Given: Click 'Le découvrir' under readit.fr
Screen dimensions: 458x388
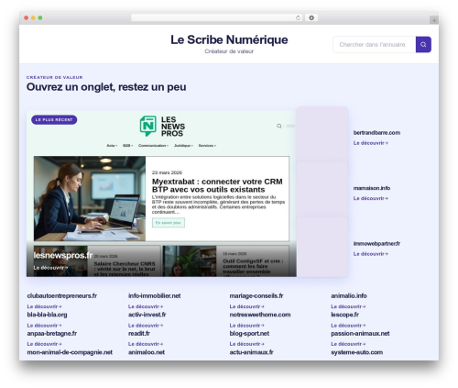Looking at the screenshot, I should [146, 344].
